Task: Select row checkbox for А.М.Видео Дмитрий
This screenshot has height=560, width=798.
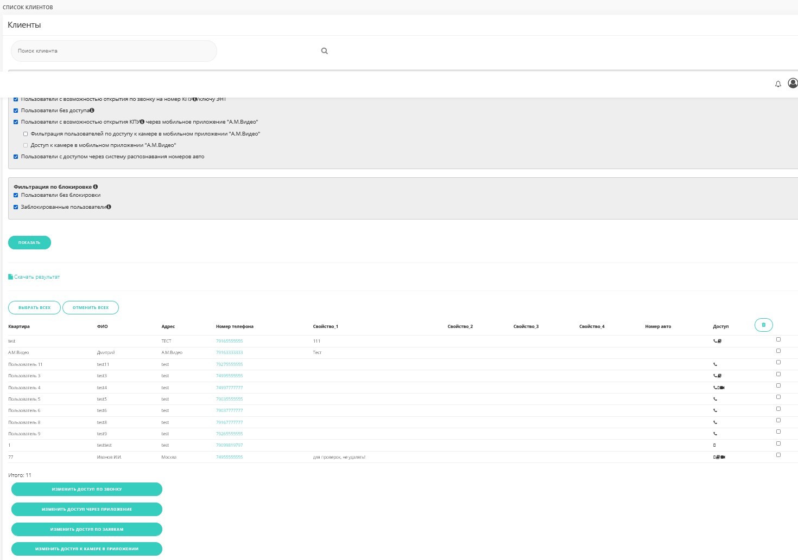Action: [x=778, y=351]
